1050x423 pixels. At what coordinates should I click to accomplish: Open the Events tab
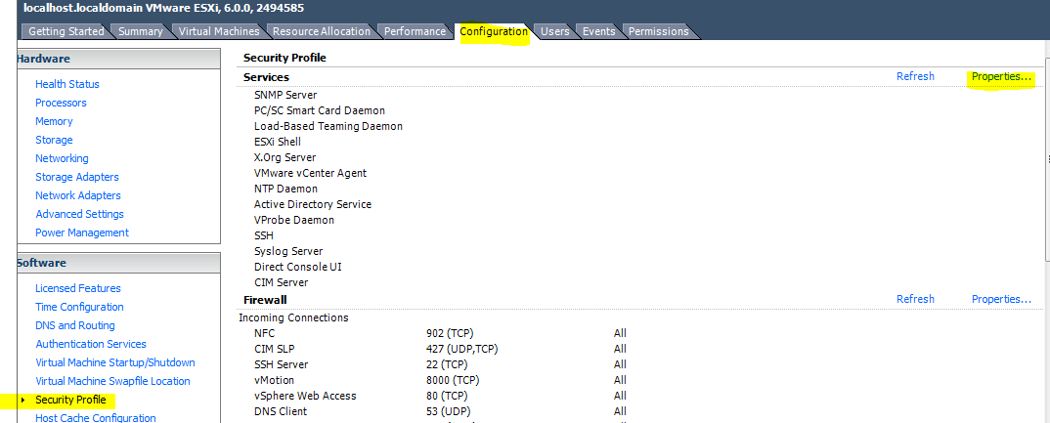point(598,31)
